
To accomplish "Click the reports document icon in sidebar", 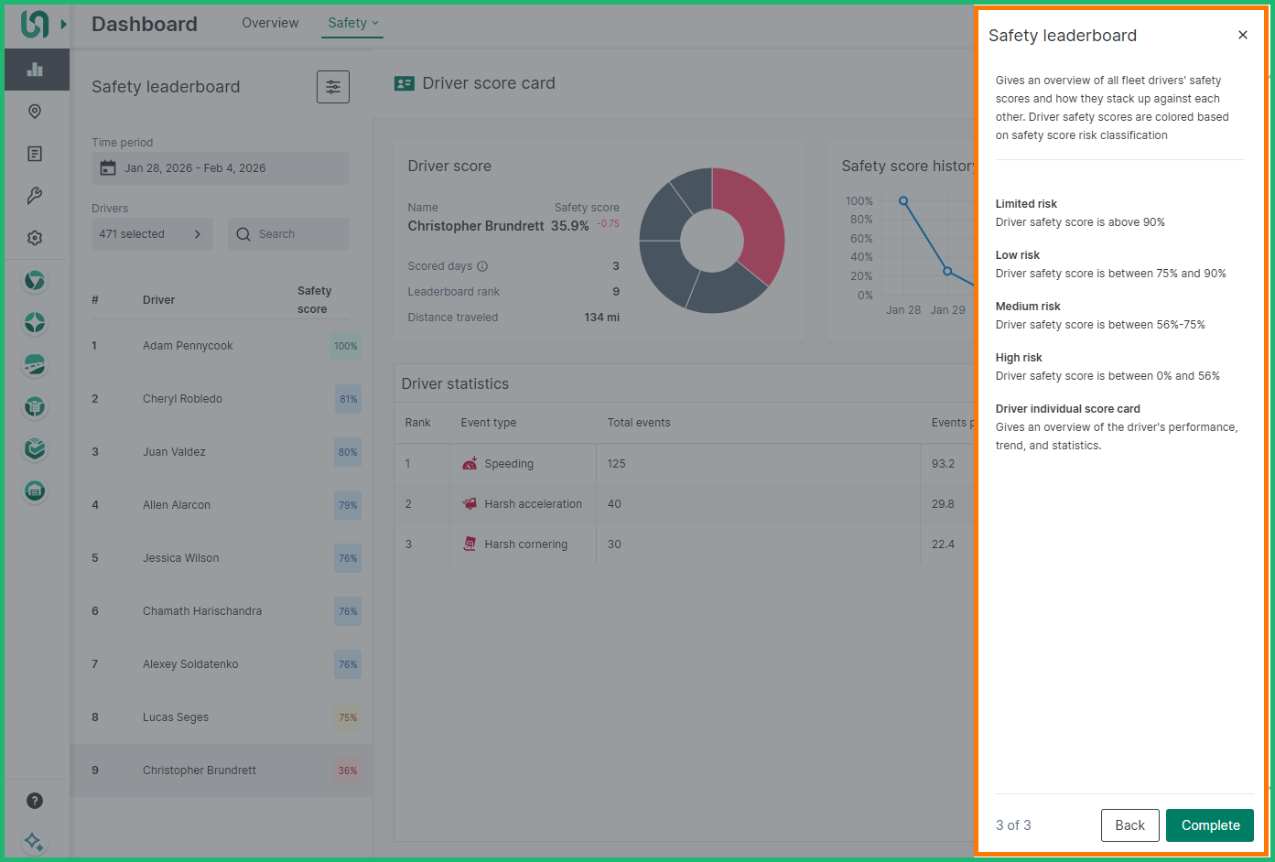I will click(x=35, y=154).
